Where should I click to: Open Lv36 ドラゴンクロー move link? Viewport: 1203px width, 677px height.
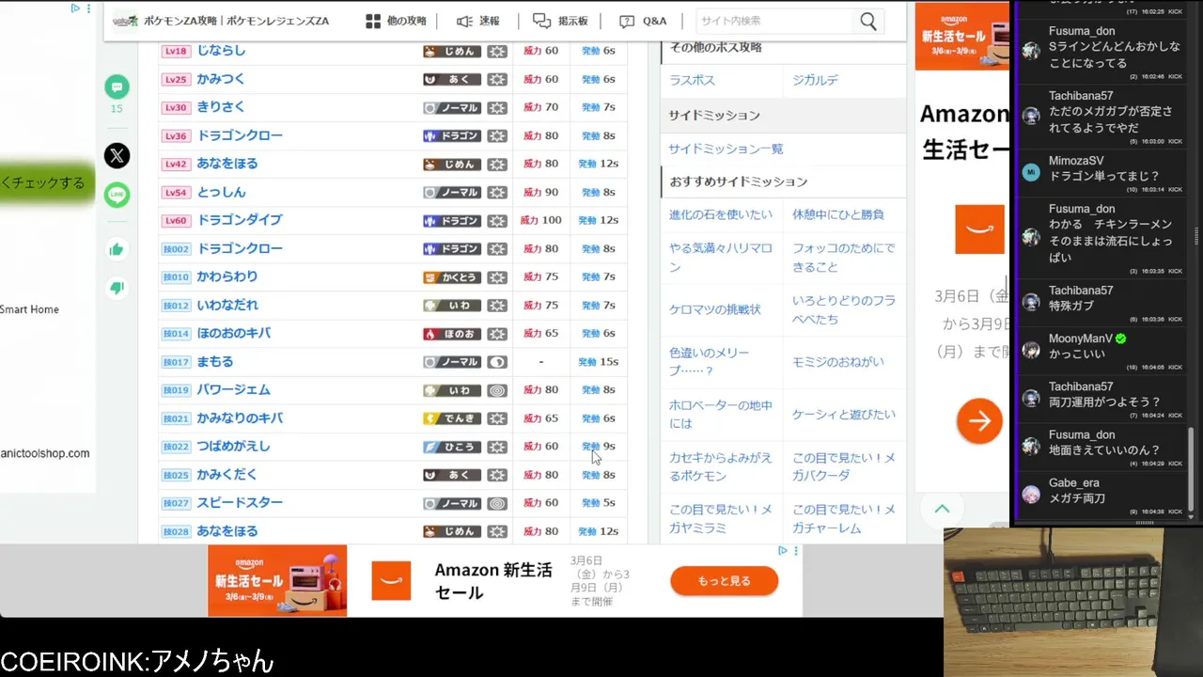[x=240, y=135]
